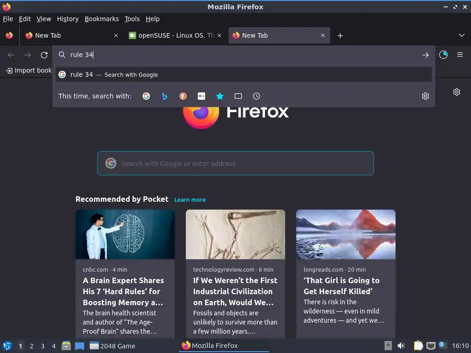Search this time with Google icon
471x353 pixels.
(146, 96)
